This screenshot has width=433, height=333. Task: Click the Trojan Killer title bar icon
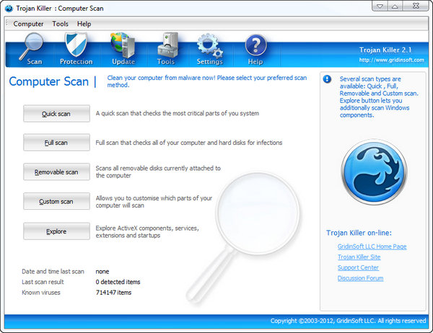tap(8, 8)
